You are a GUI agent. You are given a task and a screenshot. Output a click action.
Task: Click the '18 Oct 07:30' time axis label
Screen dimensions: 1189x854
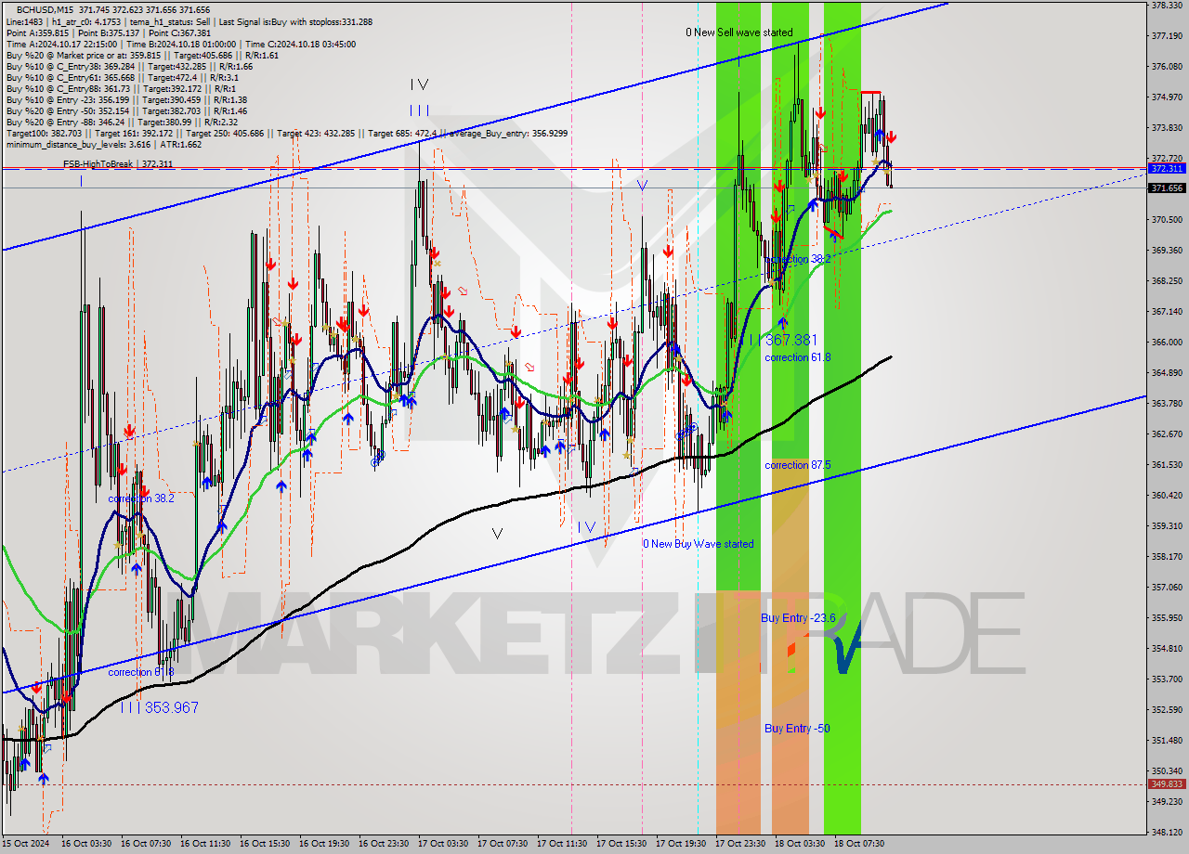coord(859,844)
